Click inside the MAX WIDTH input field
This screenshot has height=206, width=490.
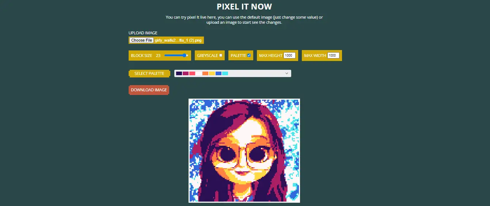point(334,56)
